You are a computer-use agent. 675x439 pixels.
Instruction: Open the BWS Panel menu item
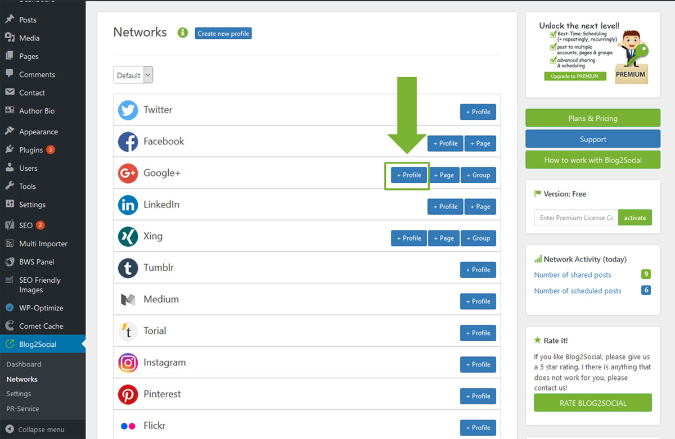(x=43, y=262)
